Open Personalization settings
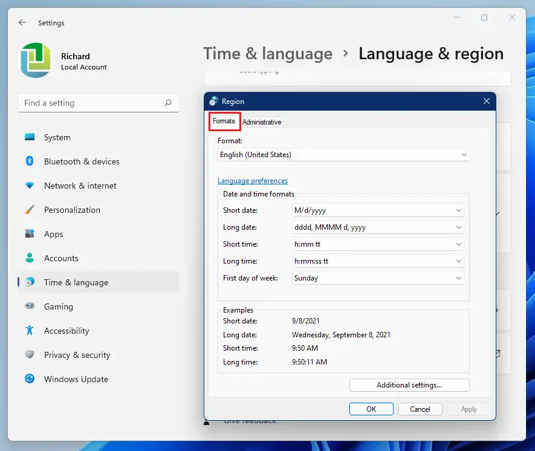 [99, 210]
